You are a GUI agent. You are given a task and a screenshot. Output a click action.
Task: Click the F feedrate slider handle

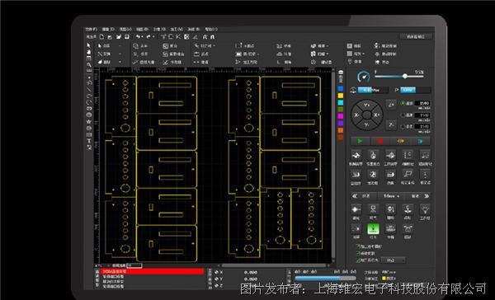[x=405, y=76]
